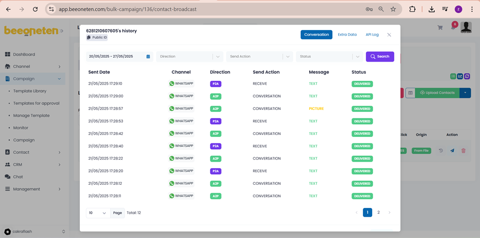Image resolution: width=480 pixels, height=238 pixels.
Task: Click the date range input field
Action: coord(116,57)
